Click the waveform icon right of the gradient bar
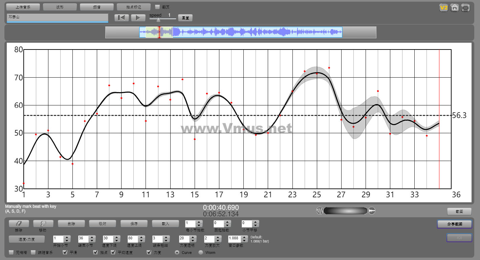Viewport: 480px width, 260px height. (372, 211)
